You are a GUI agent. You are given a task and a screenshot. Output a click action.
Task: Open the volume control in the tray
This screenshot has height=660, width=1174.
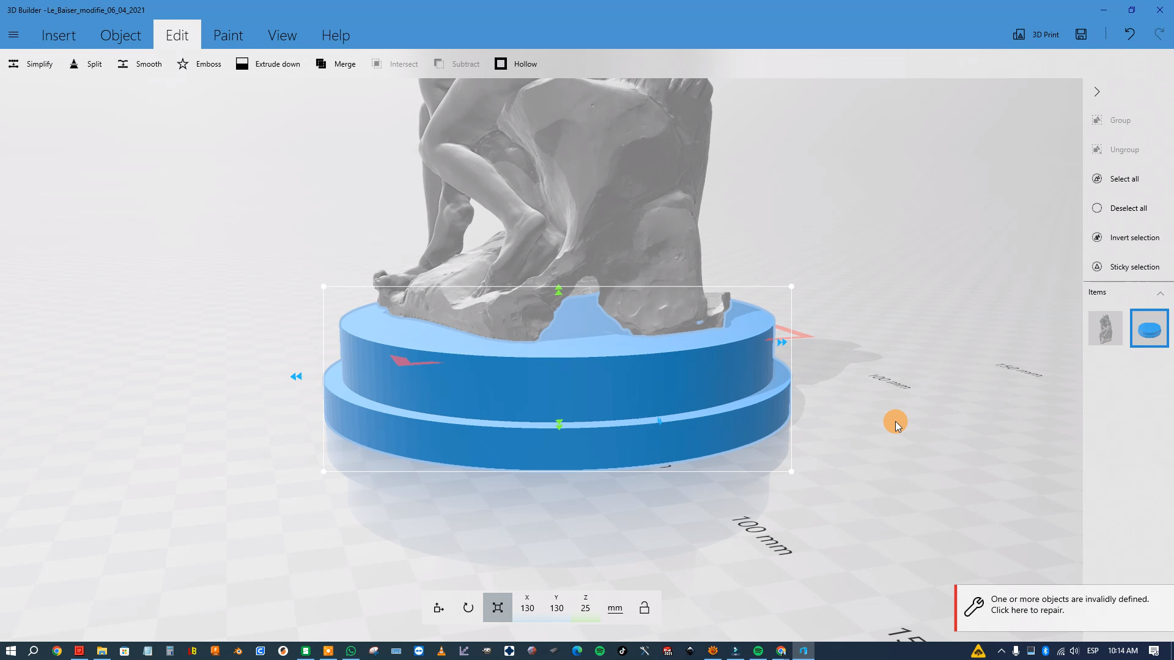click(1074, 651)
